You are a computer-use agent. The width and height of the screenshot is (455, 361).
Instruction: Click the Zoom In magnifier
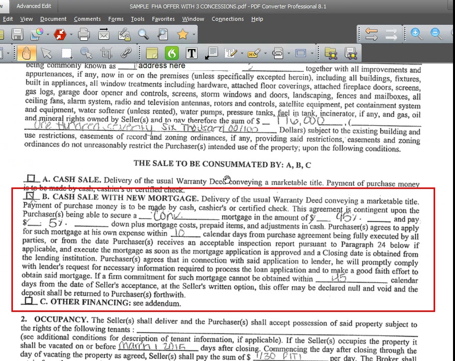click(x=416, y=34)
